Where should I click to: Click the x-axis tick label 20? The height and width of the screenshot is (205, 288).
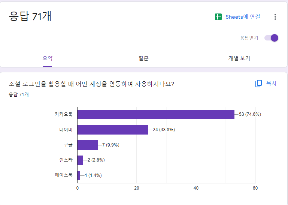pyautogui.click(x=137, y=188)
